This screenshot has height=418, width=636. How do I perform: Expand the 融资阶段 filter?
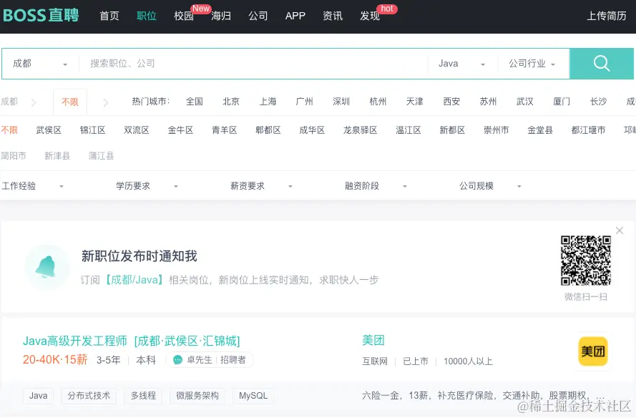pyautogui.click(x=376, y=186)
